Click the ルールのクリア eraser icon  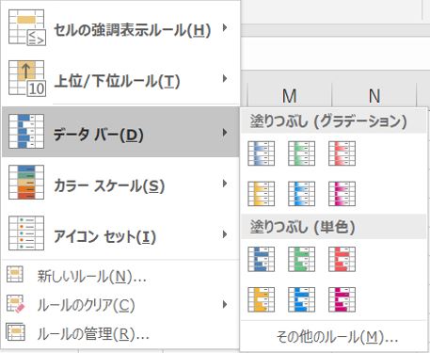[x=16, y=303]
